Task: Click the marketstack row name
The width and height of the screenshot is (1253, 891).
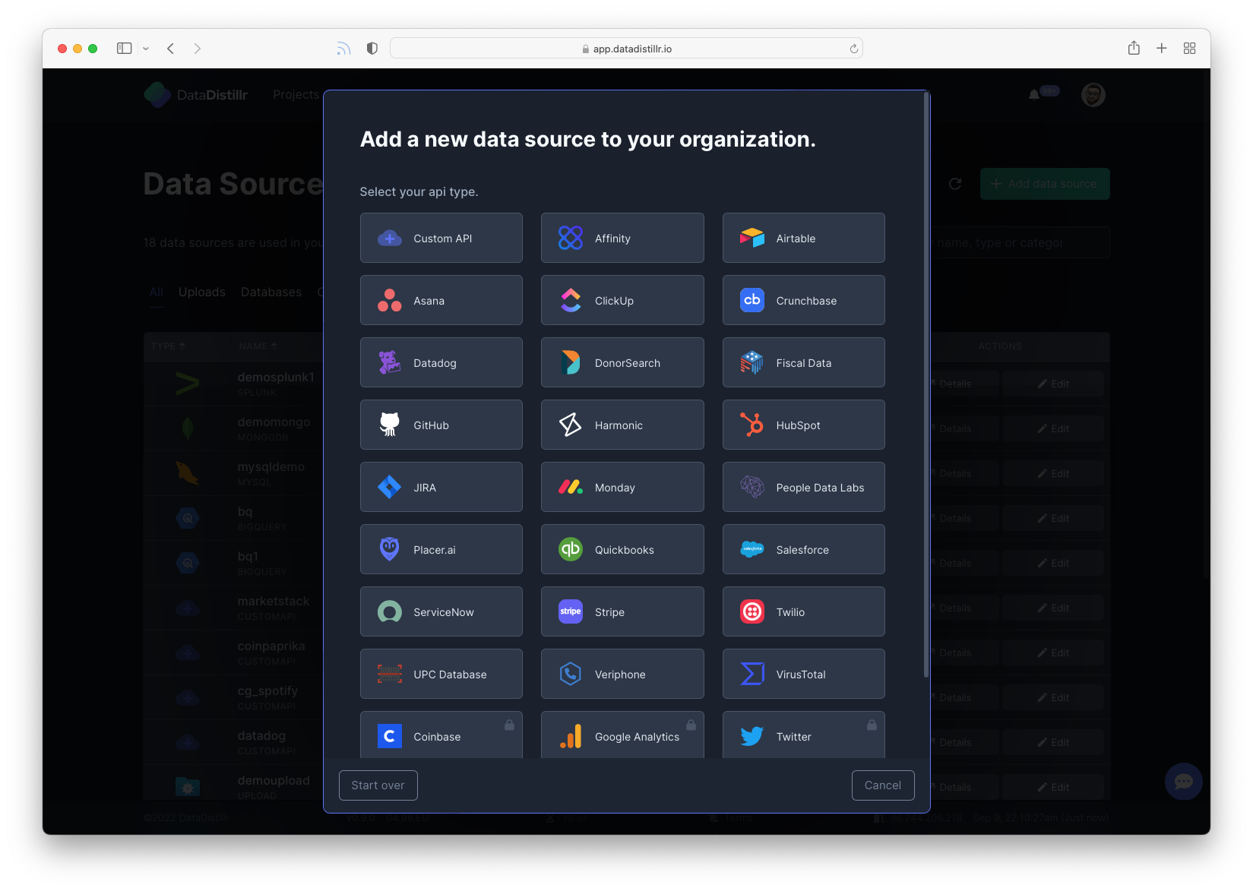Action: [x=274, y=601]
